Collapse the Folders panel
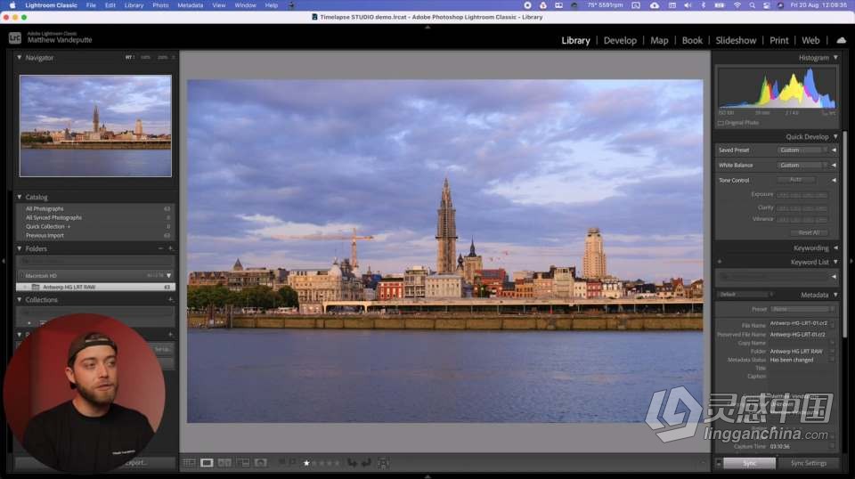Image resolution: width=855 pixels, height=479 pixels. [19, 248]
